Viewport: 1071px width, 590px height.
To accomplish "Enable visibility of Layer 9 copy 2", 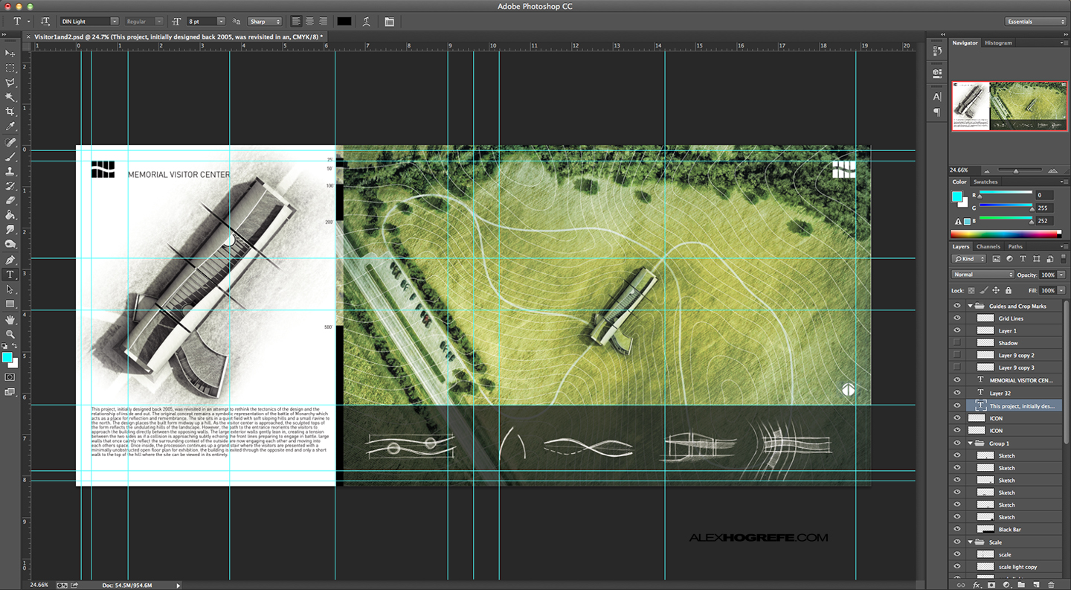I will tap(957, 355).
